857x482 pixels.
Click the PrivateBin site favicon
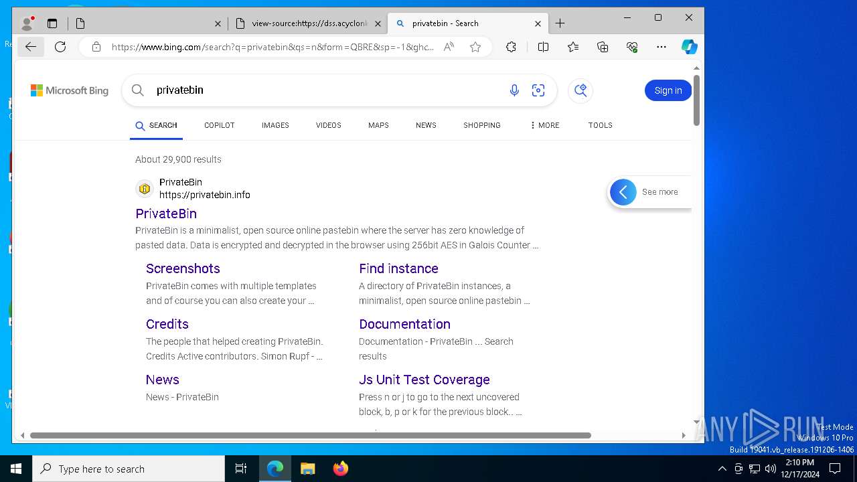(x=145, y=189)
